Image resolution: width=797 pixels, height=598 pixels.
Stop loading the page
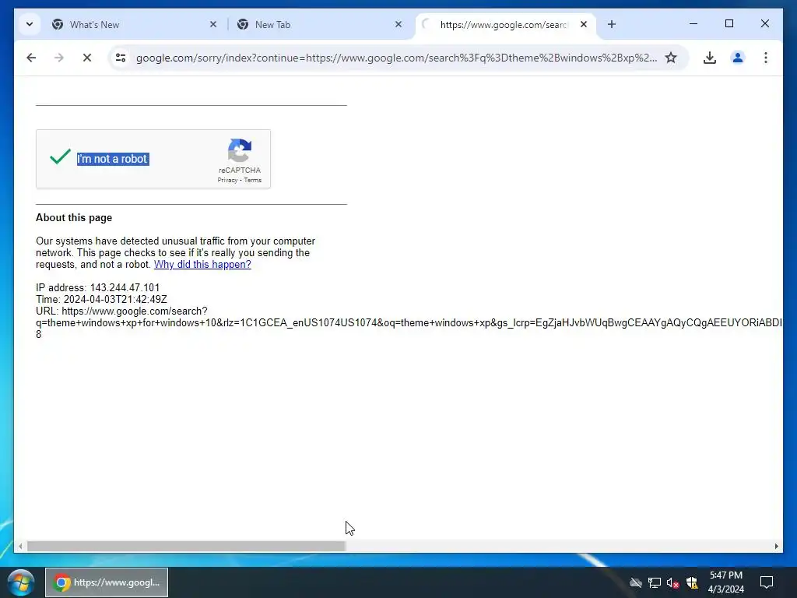click(87, 58)
